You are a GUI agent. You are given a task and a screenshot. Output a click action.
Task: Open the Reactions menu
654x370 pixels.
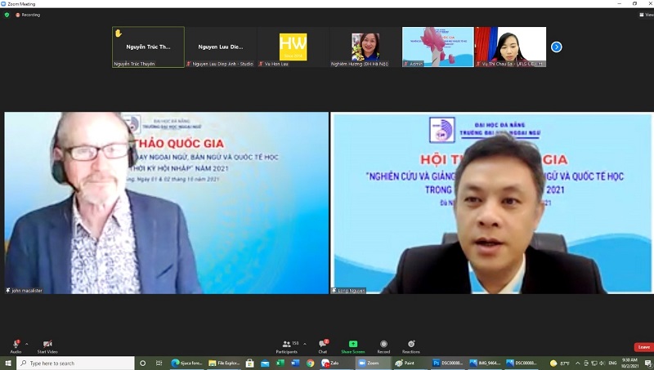coord(411,345)
